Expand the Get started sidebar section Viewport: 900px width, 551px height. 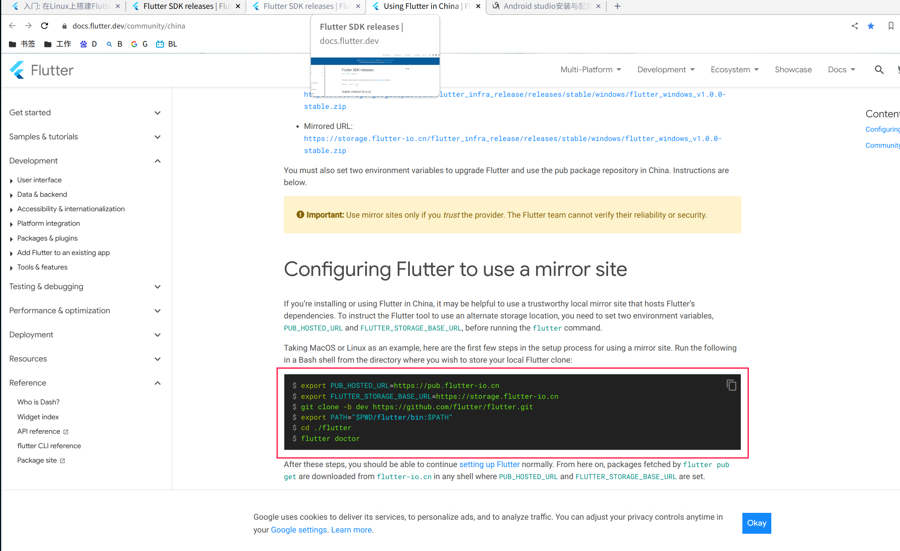85,113
